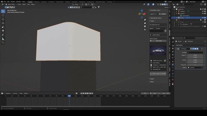
Task: Click the Logout button
Action: tap(163, 14)
